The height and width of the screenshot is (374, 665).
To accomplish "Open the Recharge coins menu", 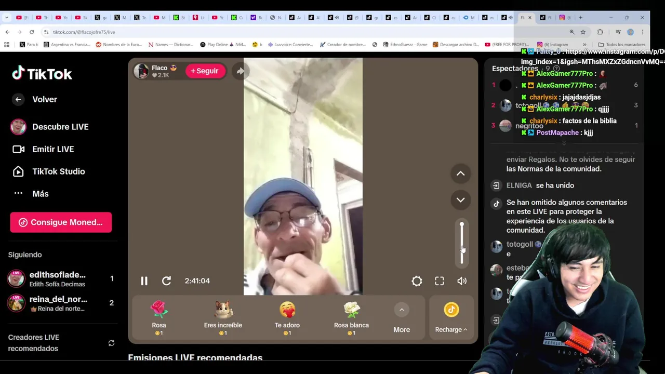I will 451,318.
